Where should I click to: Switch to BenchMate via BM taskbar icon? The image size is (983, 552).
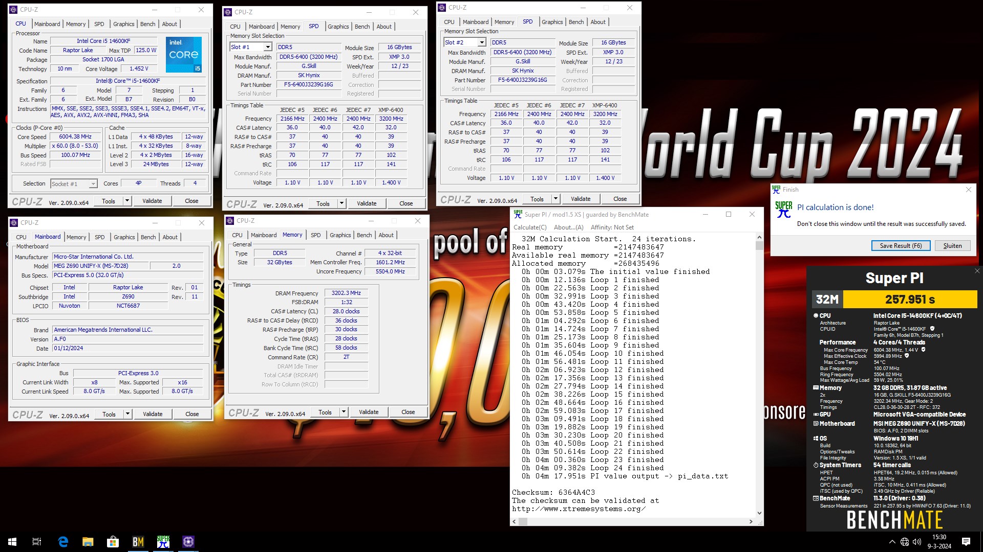[x=138, y=542]
